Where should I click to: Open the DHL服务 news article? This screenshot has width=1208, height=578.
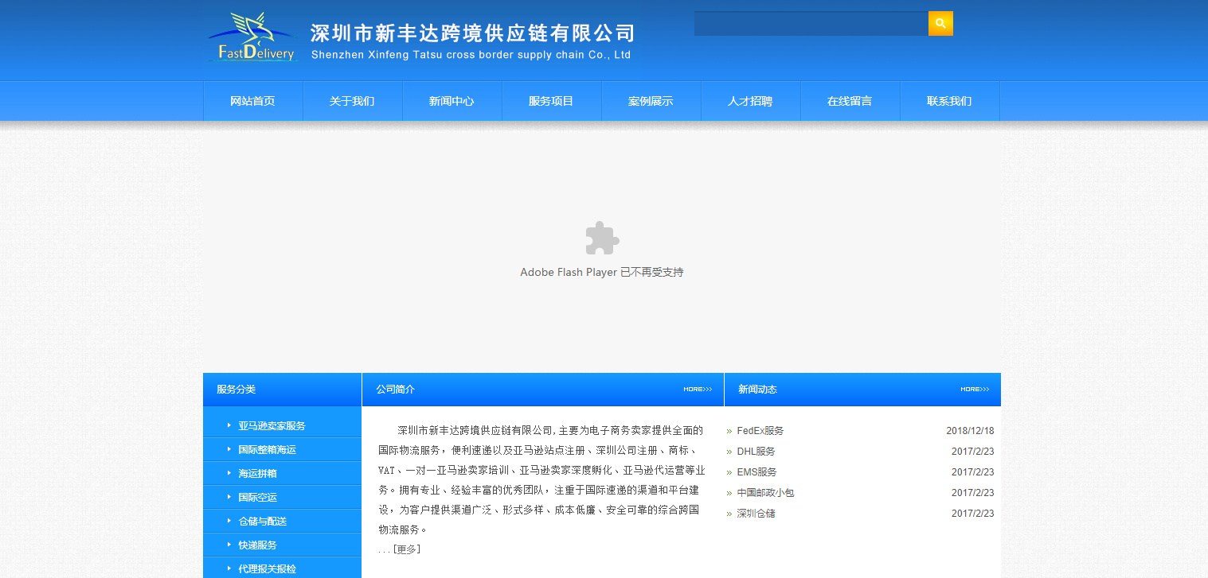coord(754,451)
